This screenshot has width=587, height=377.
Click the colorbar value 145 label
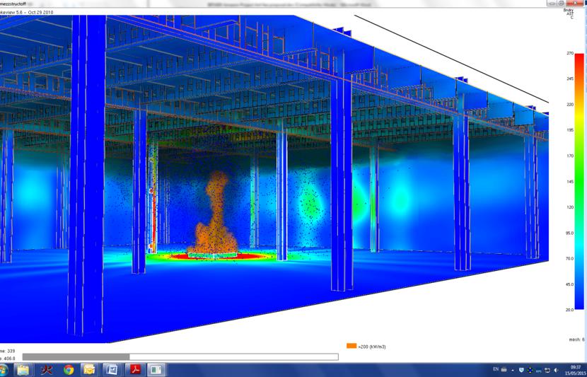[x=570, y=182]
